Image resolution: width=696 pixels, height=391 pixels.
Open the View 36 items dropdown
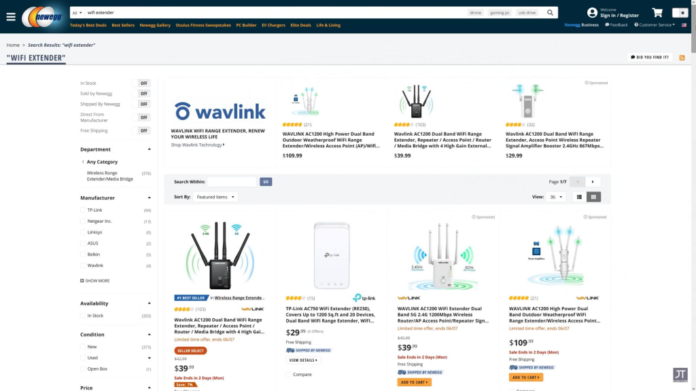point(556,197)
